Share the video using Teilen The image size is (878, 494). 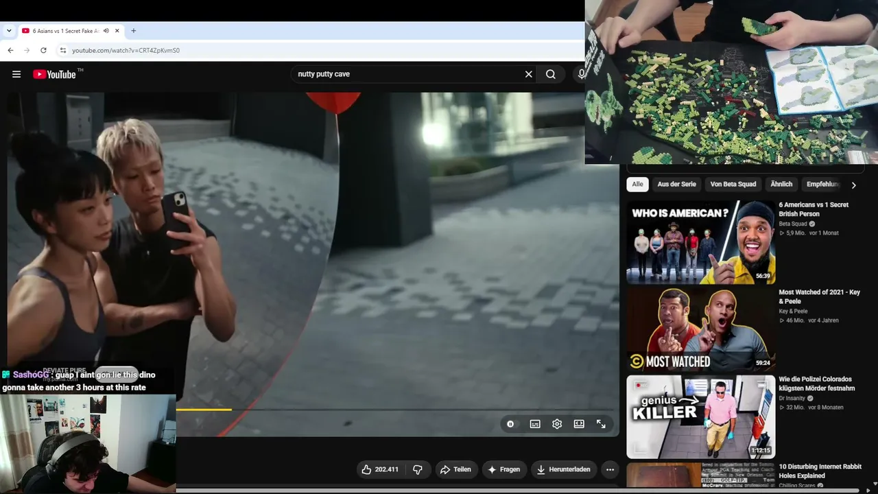[x=455, y=469]
